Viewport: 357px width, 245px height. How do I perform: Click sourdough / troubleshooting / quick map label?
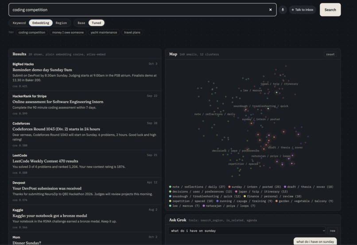[x=261, y=106]
